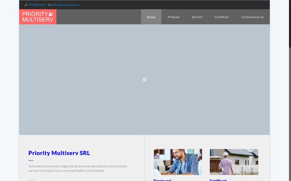
Task: Click the 'Activitatea firmei este asigurata' paragraph
Action: (x=78, y=168)
